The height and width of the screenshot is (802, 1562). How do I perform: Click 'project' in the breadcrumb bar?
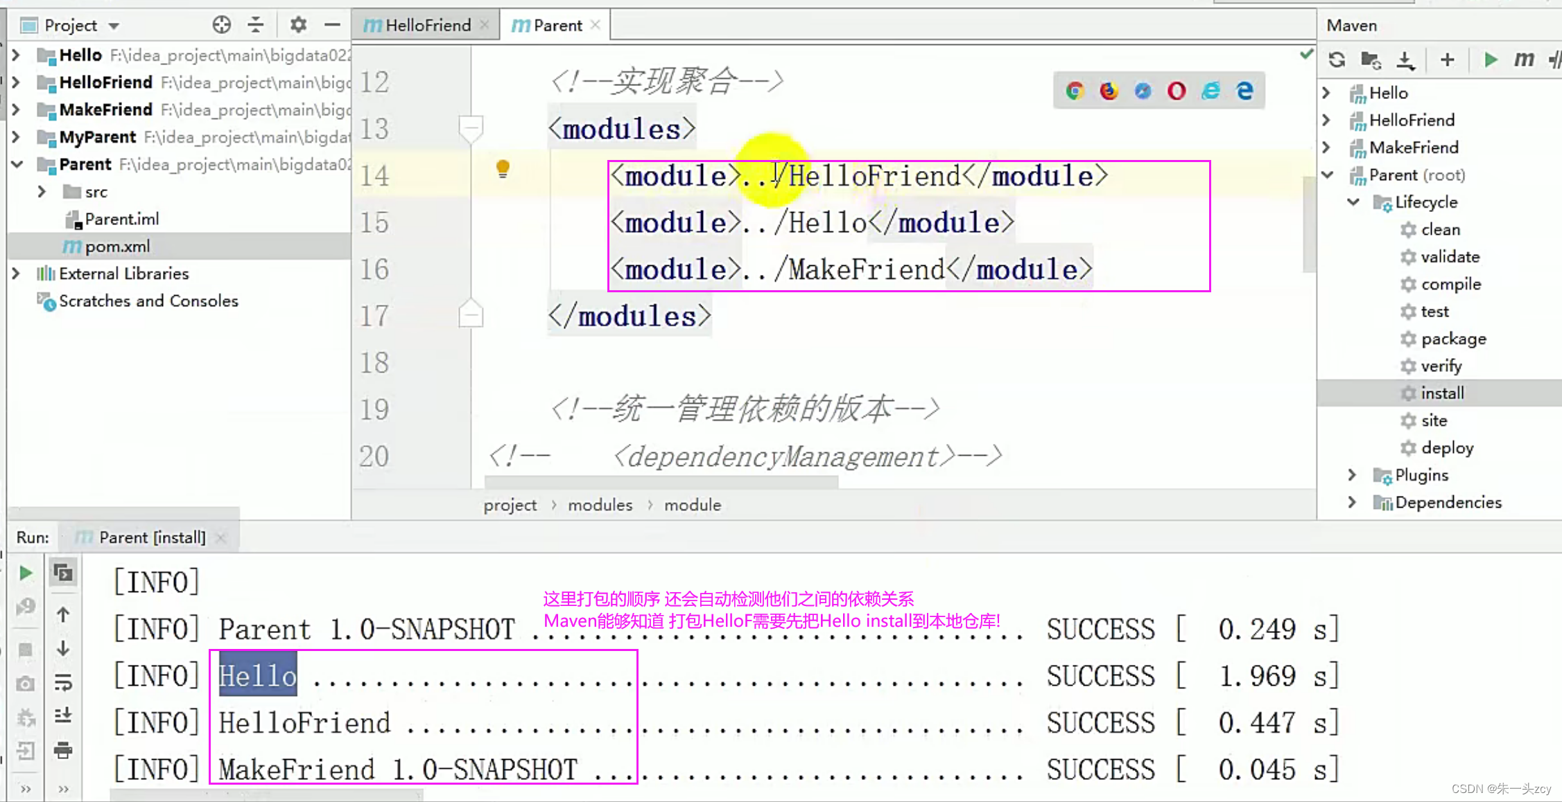pos(510,505)
